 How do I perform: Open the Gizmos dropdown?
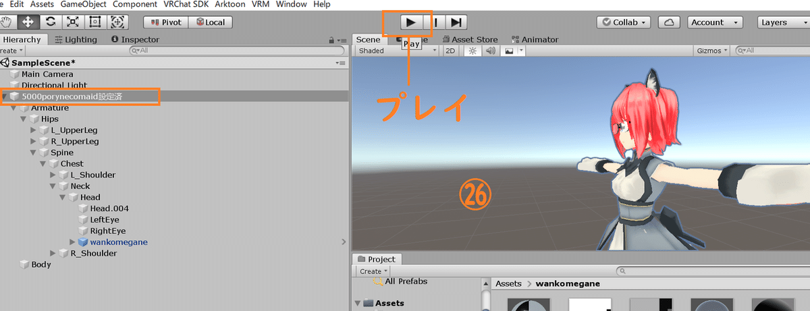click(x=713, y=51)
